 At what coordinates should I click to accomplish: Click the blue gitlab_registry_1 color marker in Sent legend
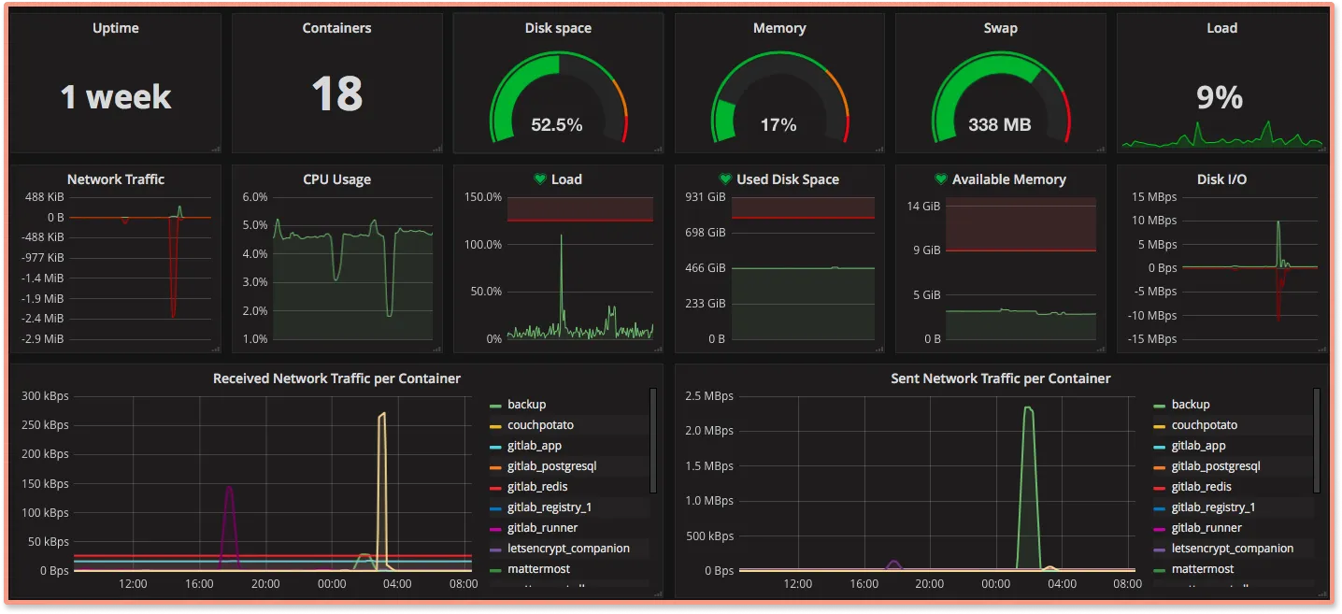(1158, 507)
